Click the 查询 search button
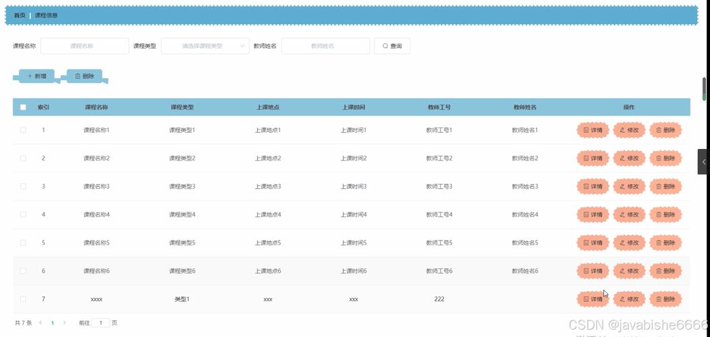The image size is (710, 337). 392,46
